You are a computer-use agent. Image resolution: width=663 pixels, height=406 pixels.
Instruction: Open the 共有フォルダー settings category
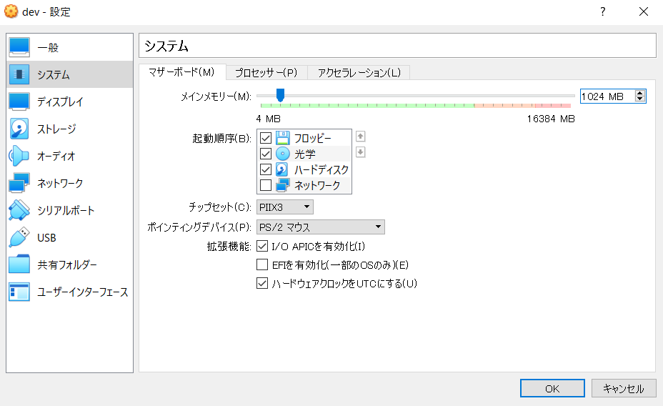70,264
